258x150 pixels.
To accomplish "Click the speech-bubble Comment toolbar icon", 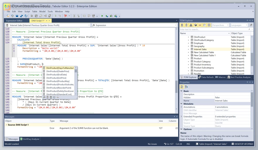I will click(89, 16).
